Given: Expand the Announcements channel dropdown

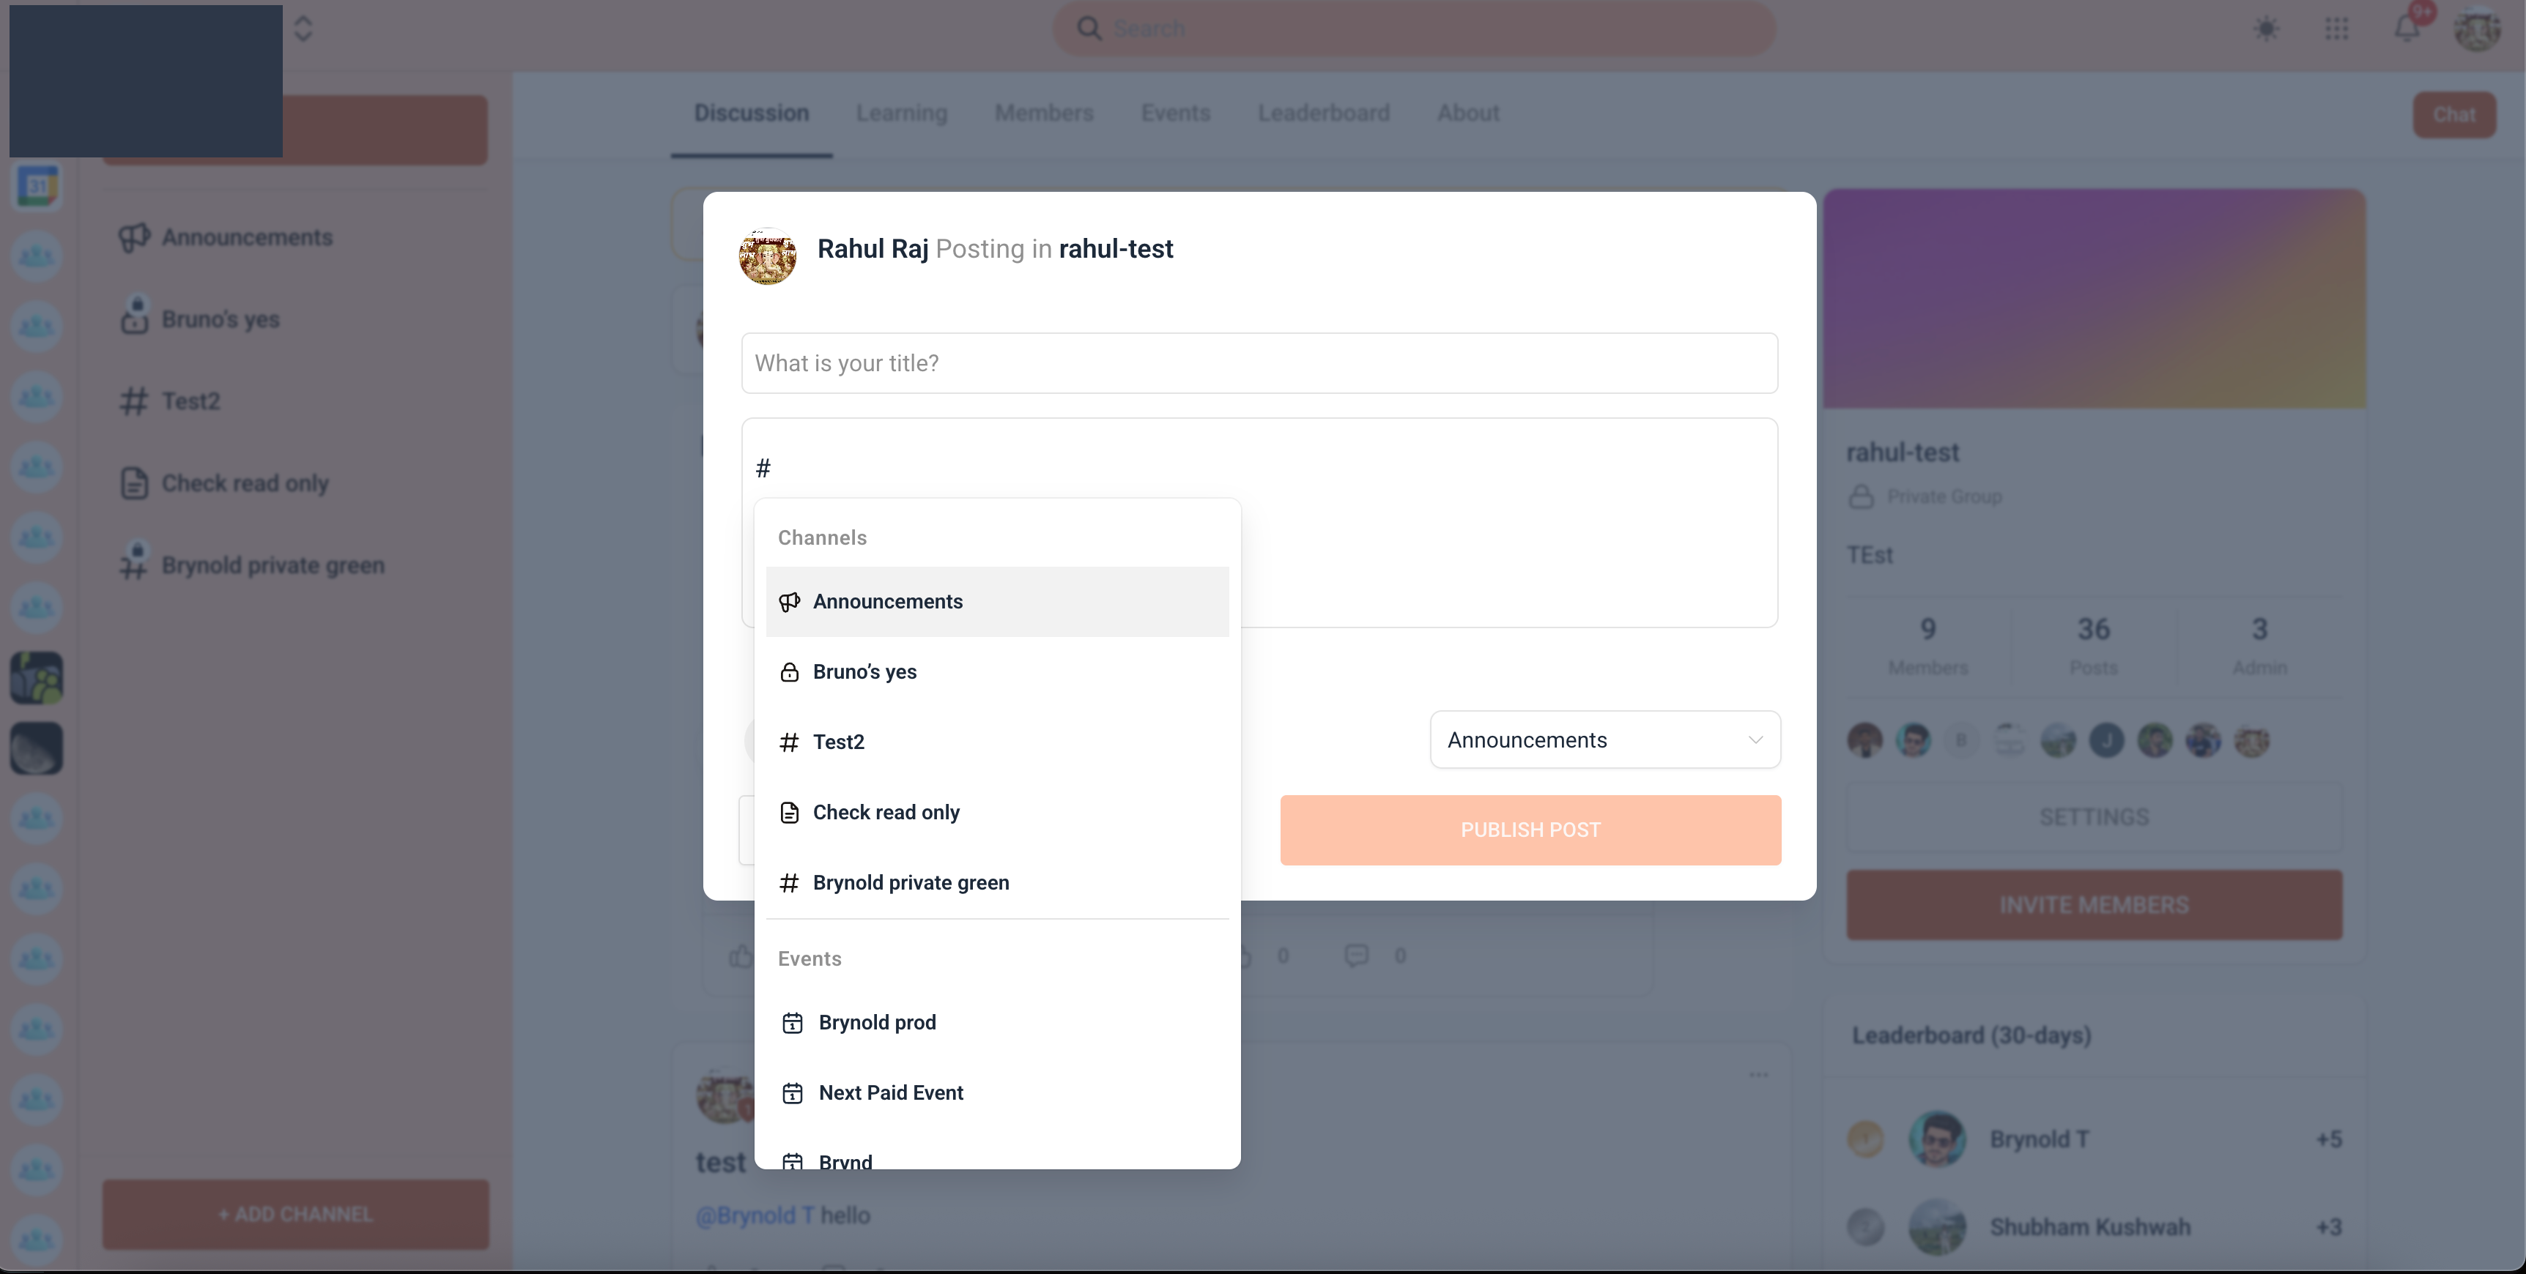Looking at the screenshot, I should [x=1605, y=740].
